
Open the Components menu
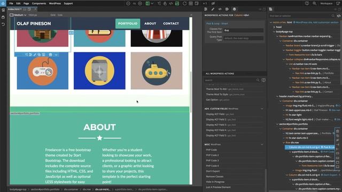point(39,4)
